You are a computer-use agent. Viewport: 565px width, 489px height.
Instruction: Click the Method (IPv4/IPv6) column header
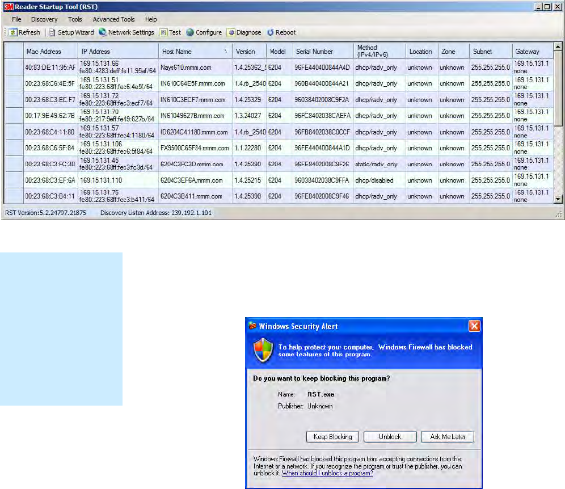[380, 51]
